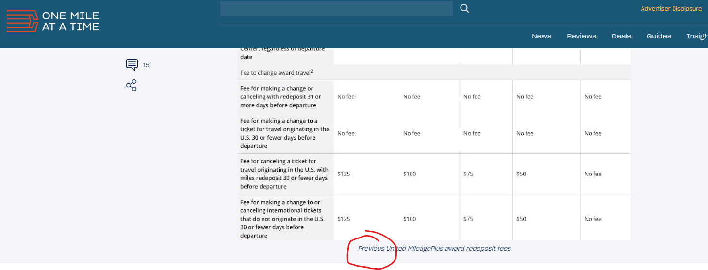Click the magnifying glass search icon
Viewport: 708px width, 270px height.
[x=464, y=9]
